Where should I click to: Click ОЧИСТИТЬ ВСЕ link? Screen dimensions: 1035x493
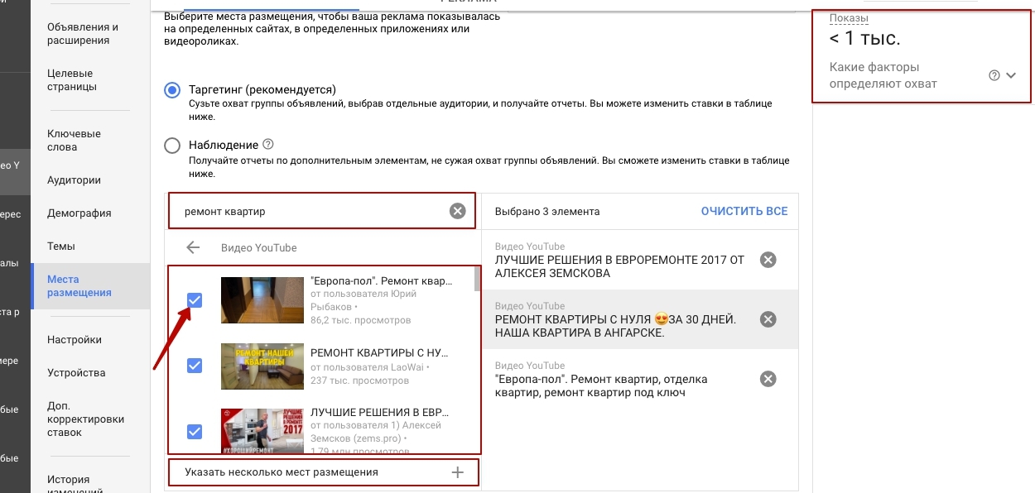coord(744,211)
